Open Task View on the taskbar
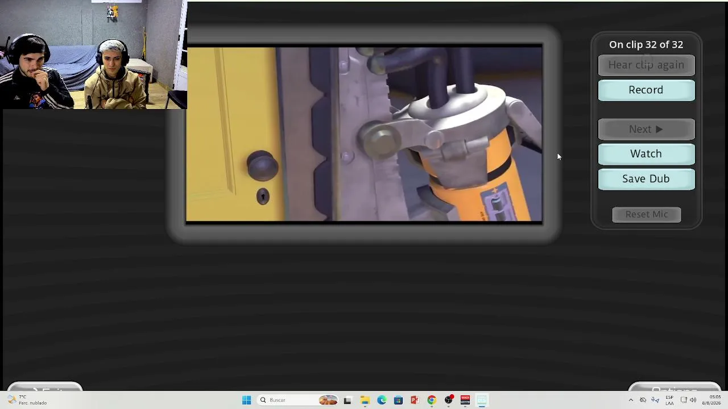The width and height of the screenshot is (728, 409). (x=348, y=400)
